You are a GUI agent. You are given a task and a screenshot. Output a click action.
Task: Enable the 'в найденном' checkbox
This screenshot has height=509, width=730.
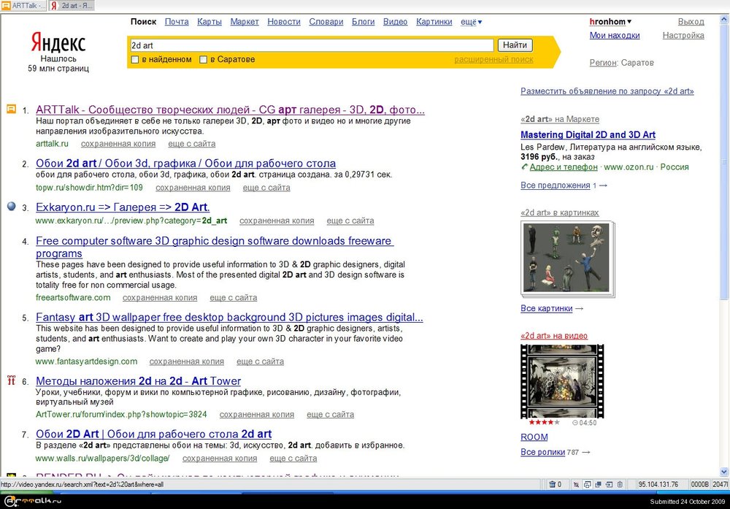(x=134, y=60)
